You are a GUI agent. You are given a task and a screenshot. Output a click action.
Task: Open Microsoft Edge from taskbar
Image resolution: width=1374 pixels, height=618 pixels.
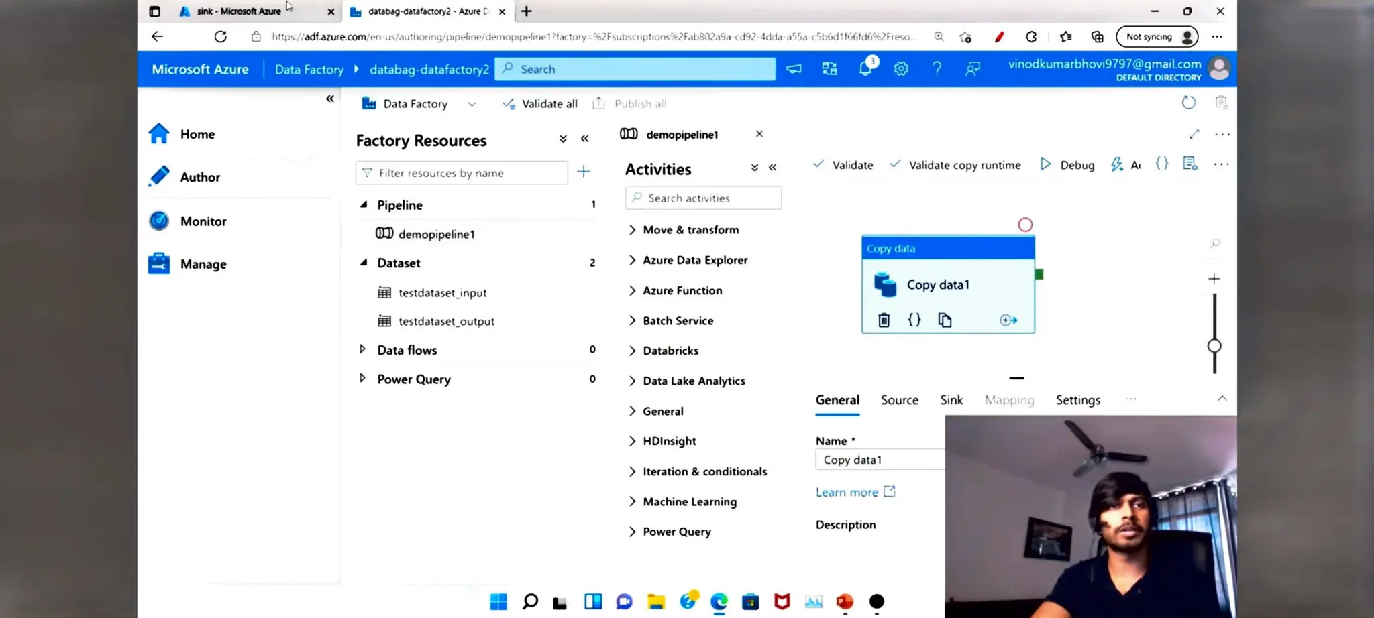click(x=719, y=601)
